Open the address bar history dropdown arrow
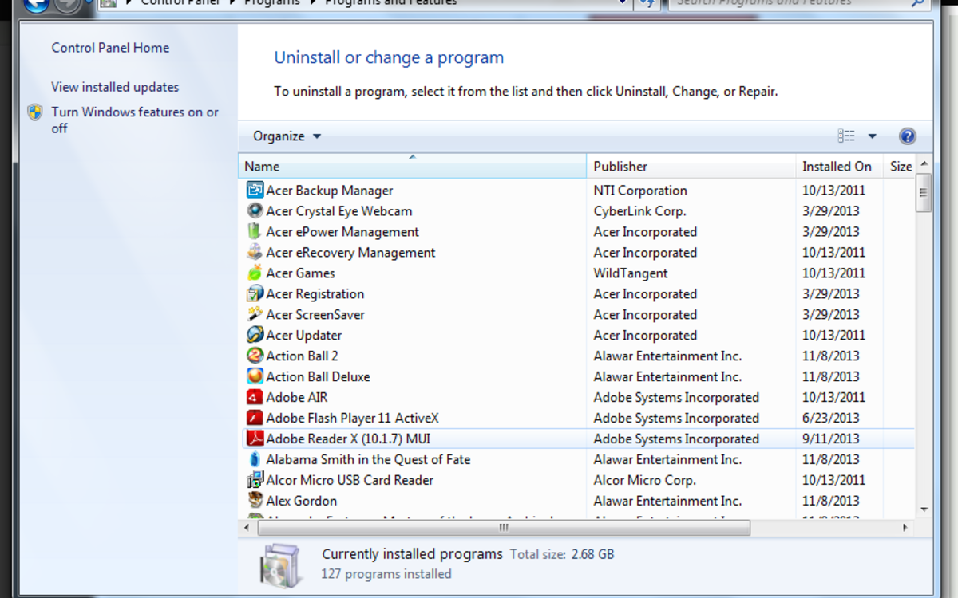This screenshot has width=958, height=598. click(623, 3)
